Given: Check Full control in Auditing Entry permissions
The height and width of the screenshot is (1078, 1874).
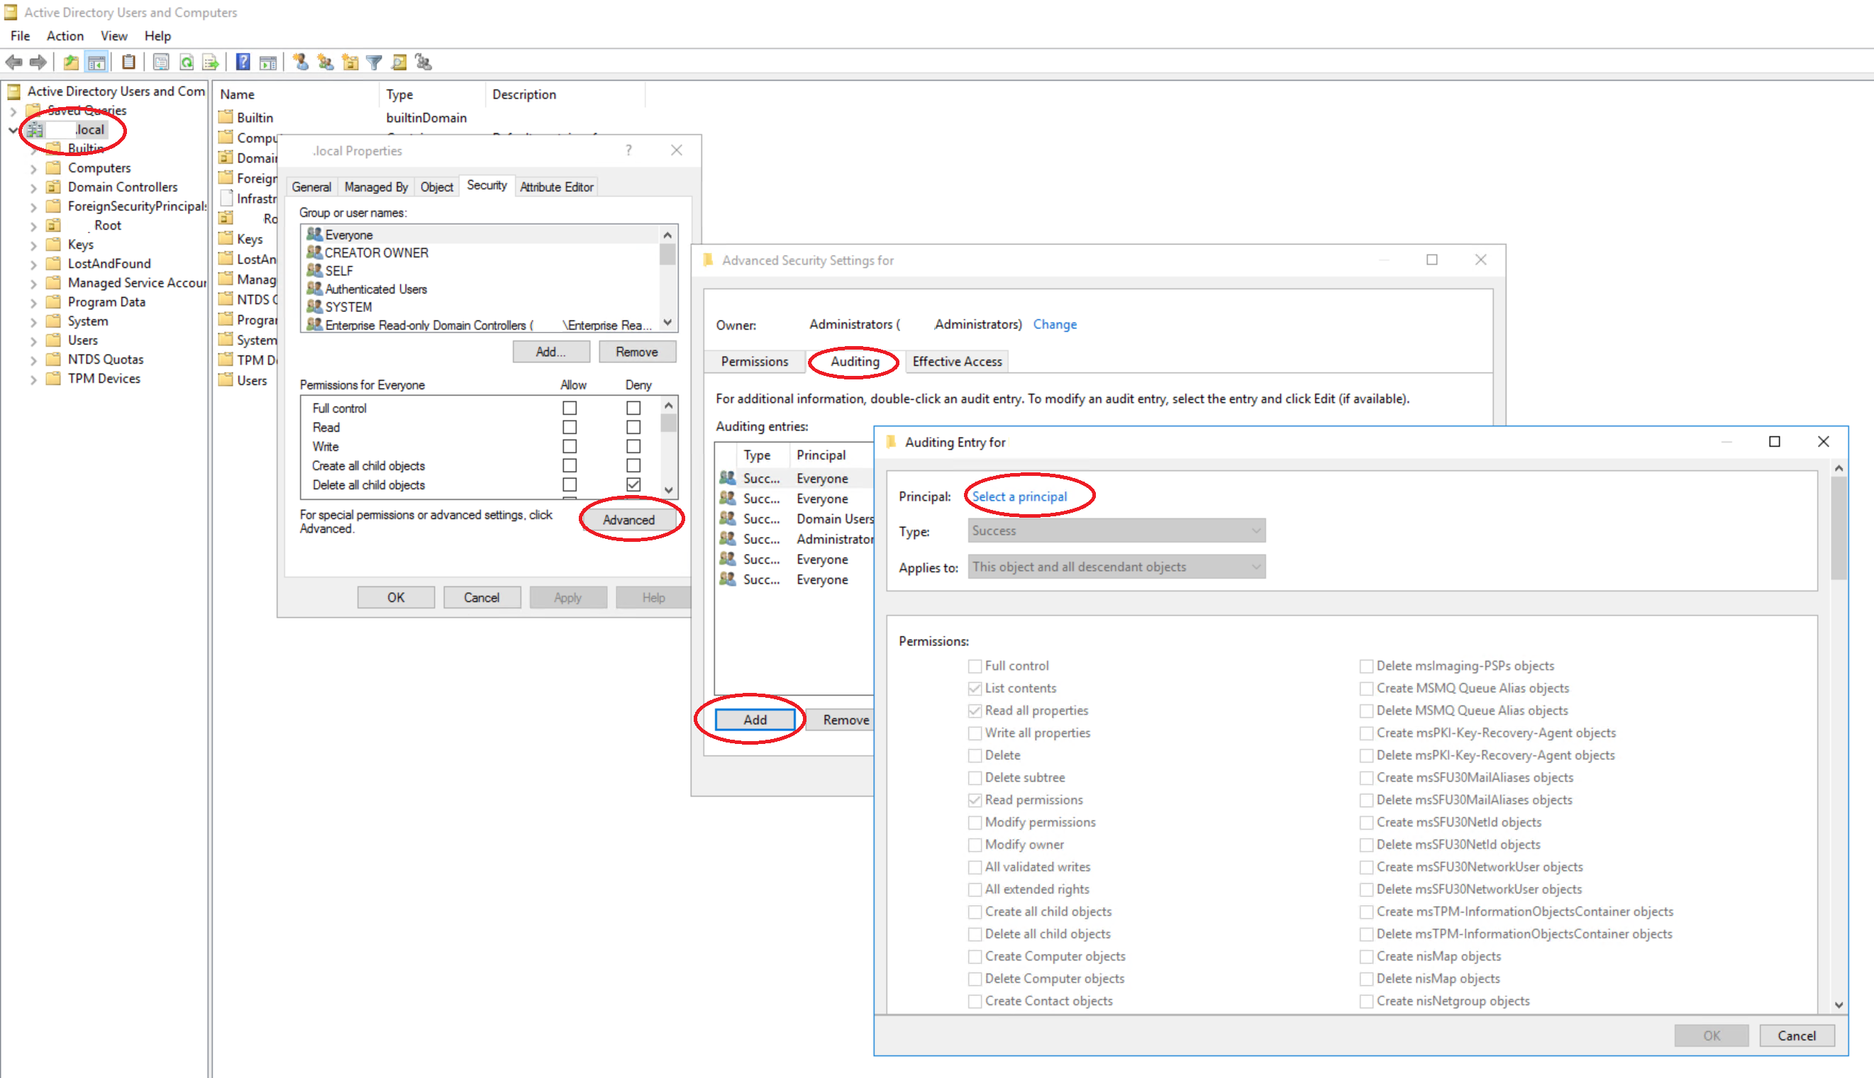Looking at the screenshot, I should click(x=975, y=666).
